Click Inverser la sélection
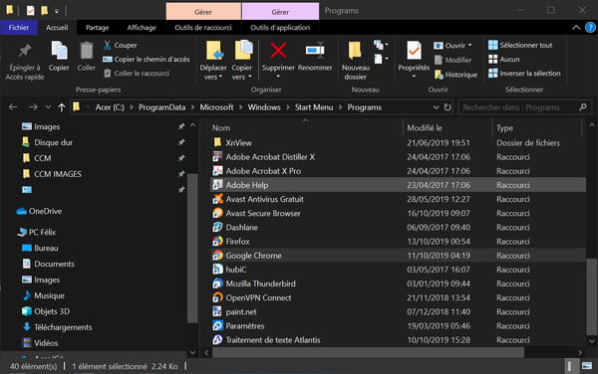Image resolution: width=598 pixels, height=374 pixels. 525,73
